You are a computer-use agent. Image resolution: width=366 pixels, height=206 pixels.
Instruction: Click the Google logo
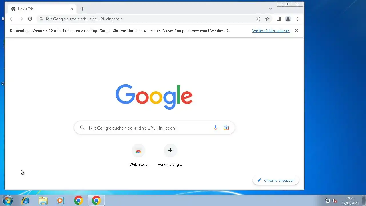point(154,97)
